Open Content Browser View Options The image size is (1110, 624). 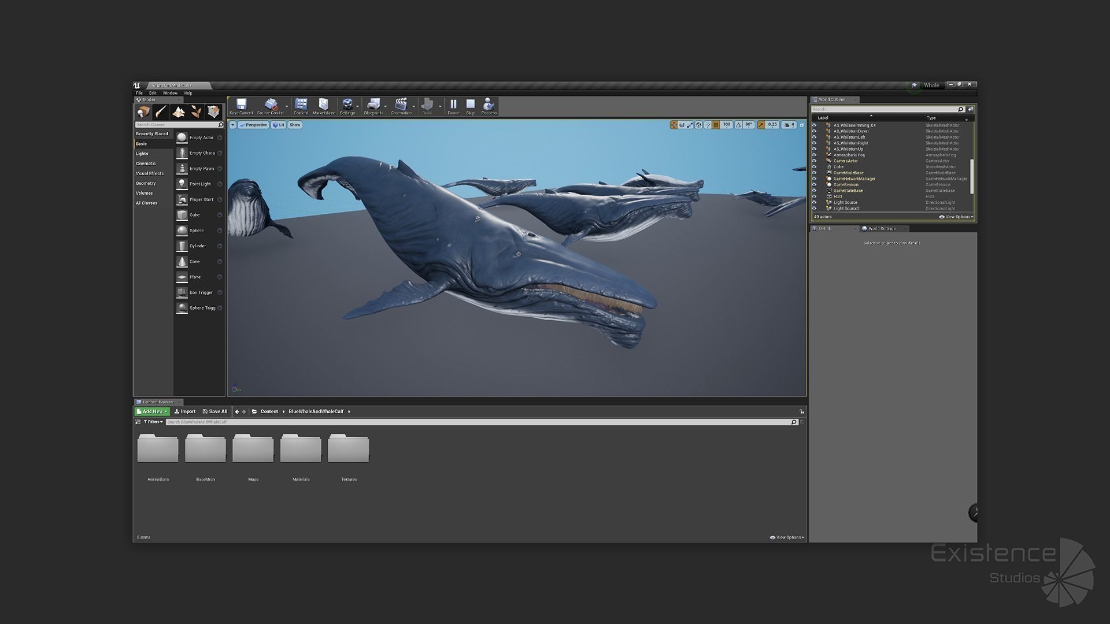click(x=787, y=537)
